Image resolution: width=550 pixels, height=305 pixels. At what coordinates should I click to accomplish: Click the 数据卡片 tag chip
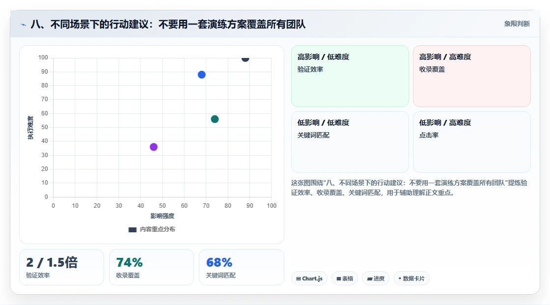coord(412,278)
